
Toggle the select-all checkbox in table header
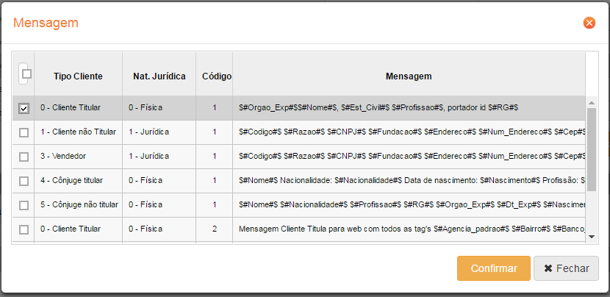pyautogui.click(x=26, y=74)
